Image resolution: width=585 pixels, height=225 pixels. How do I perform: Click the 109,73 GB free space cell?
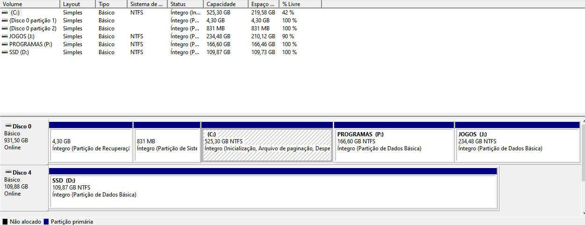coord(263,52)
